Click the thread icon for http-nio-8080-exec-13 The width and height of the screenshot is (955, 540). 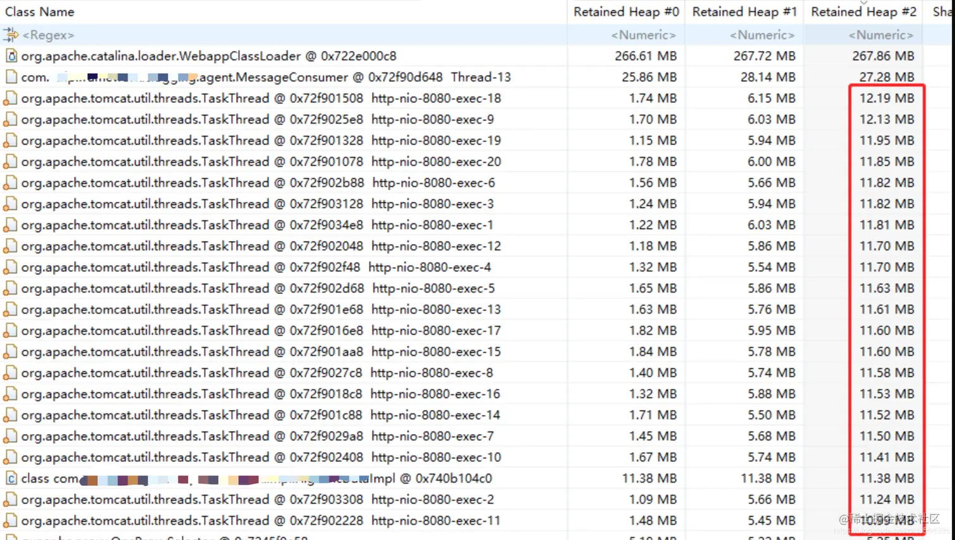[x=10, y=310]
